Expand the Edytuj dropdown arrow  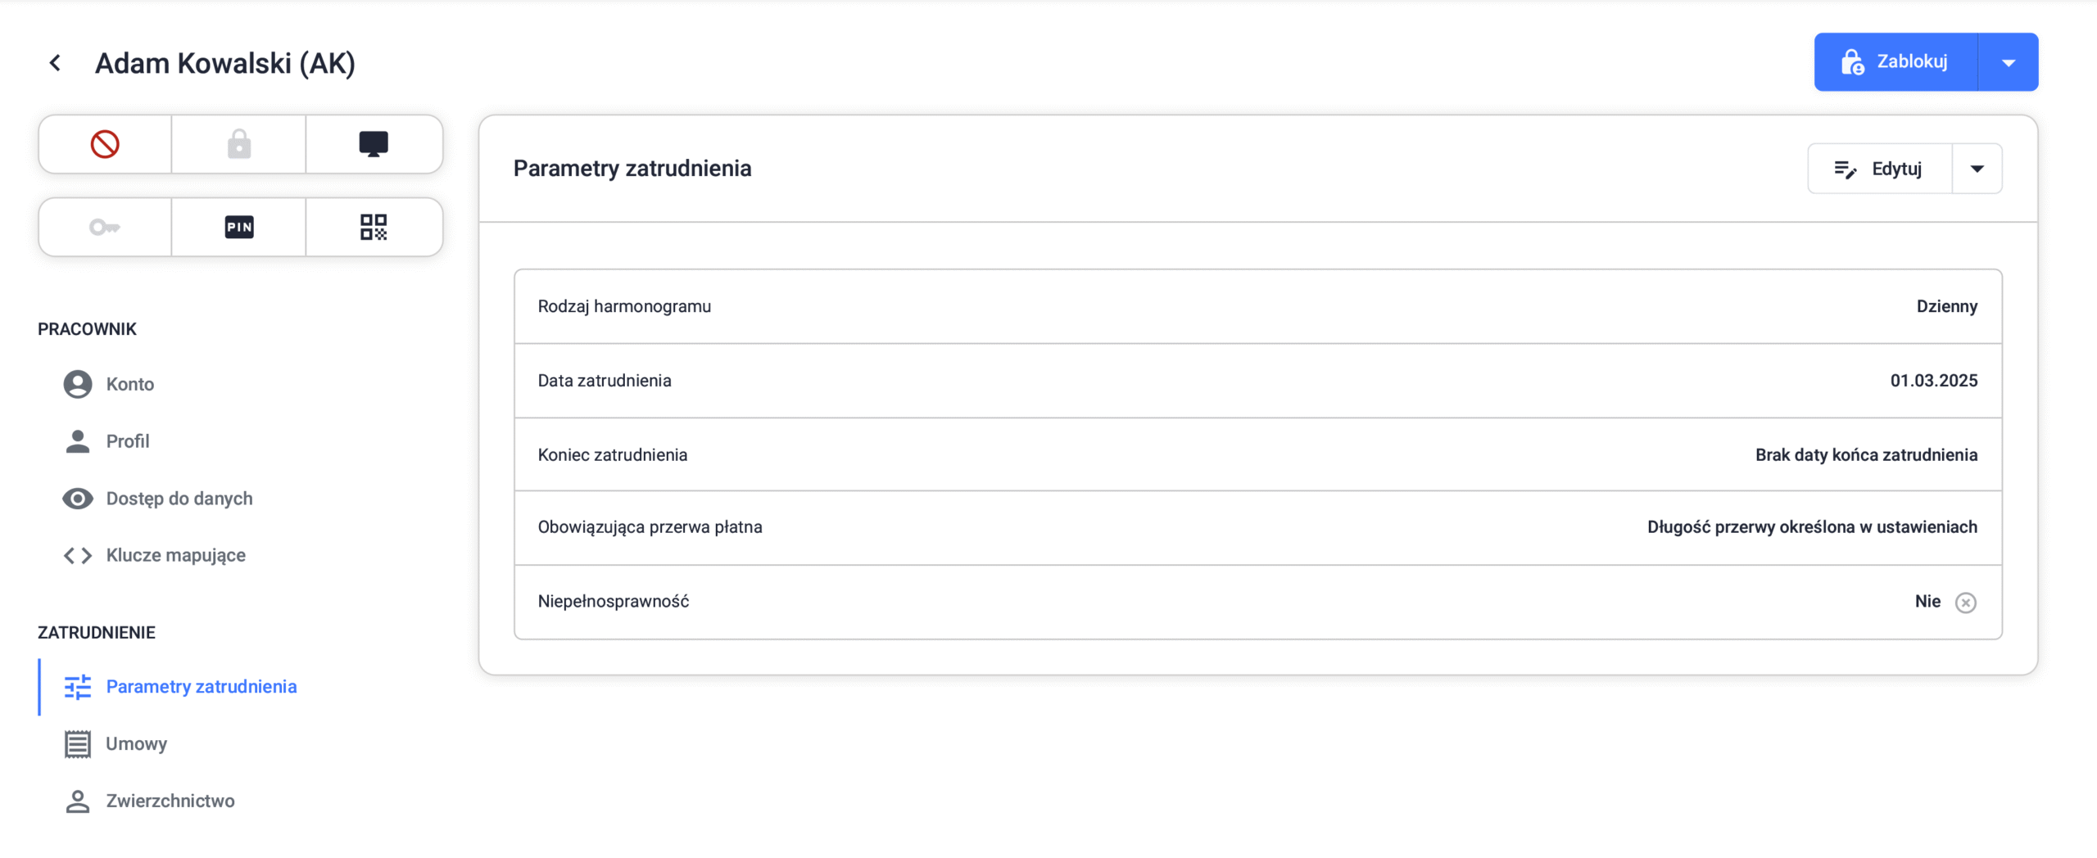pyautogui.click(x=1977, y=169)
